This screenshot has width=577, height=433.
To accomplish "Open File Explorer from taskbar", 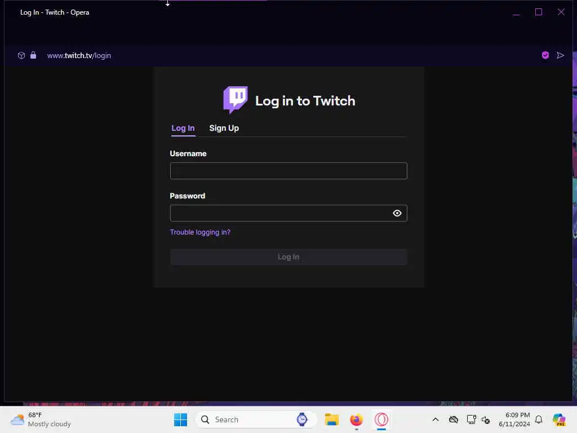I will point(331,419).
